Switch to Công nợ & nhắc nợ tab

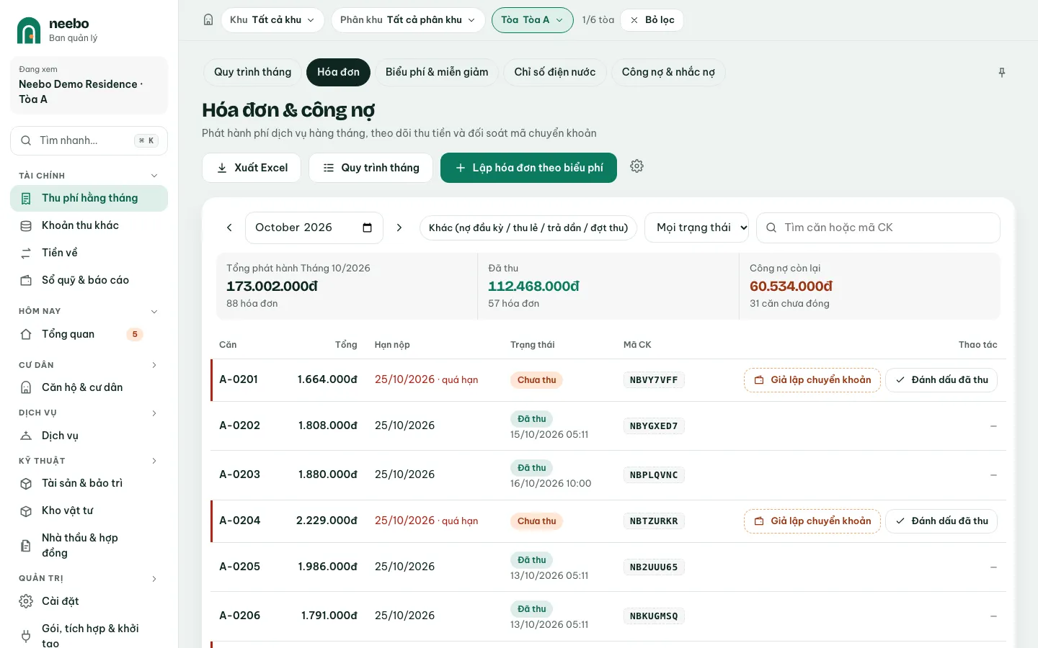pyautogui.click(x=668, y=72)
